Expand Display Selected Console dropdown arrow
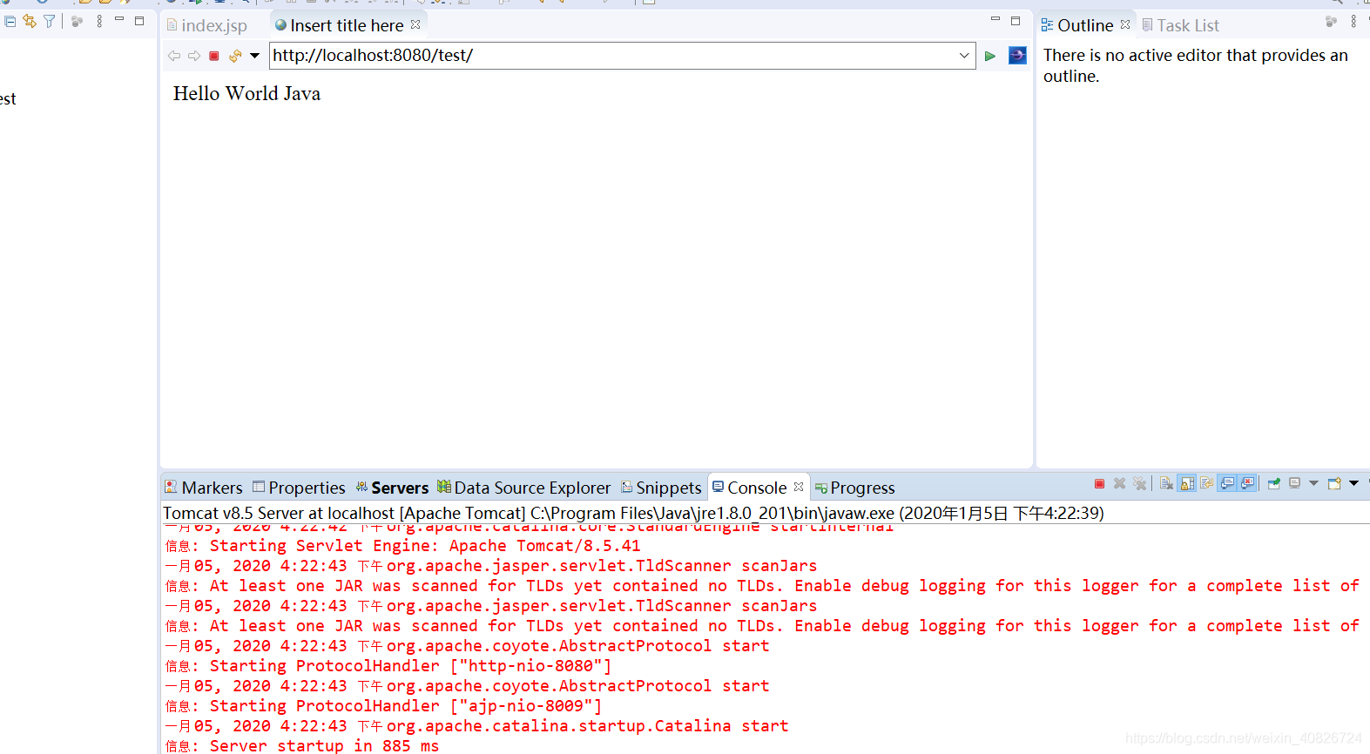 1313,483
